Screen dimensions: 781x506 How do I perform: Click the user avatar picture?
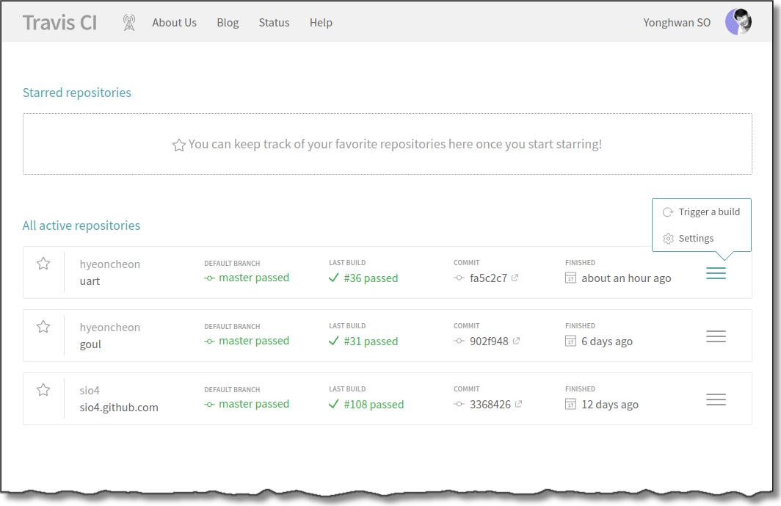(x=738, y=22)
